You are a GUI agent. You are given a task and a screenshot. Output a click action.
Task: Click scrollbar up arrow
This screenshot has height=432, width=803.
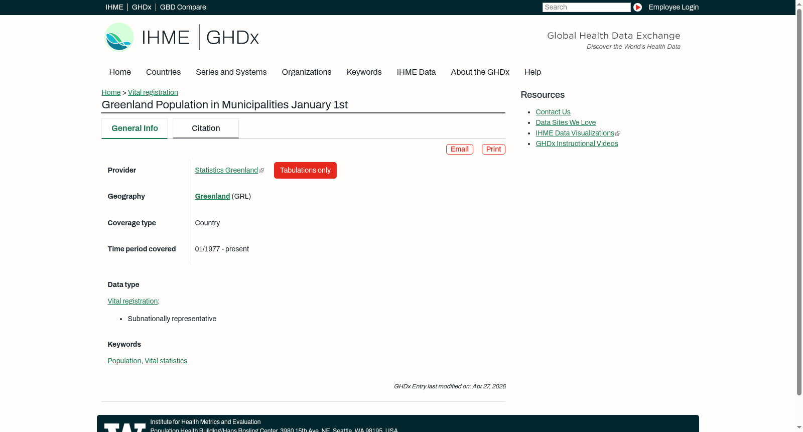pos(799,4)
